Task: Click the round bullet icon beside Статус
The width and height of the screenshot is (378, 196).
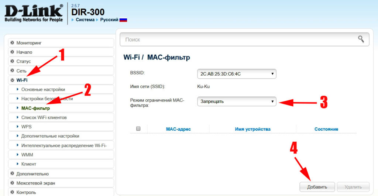Action: (12, 61)
